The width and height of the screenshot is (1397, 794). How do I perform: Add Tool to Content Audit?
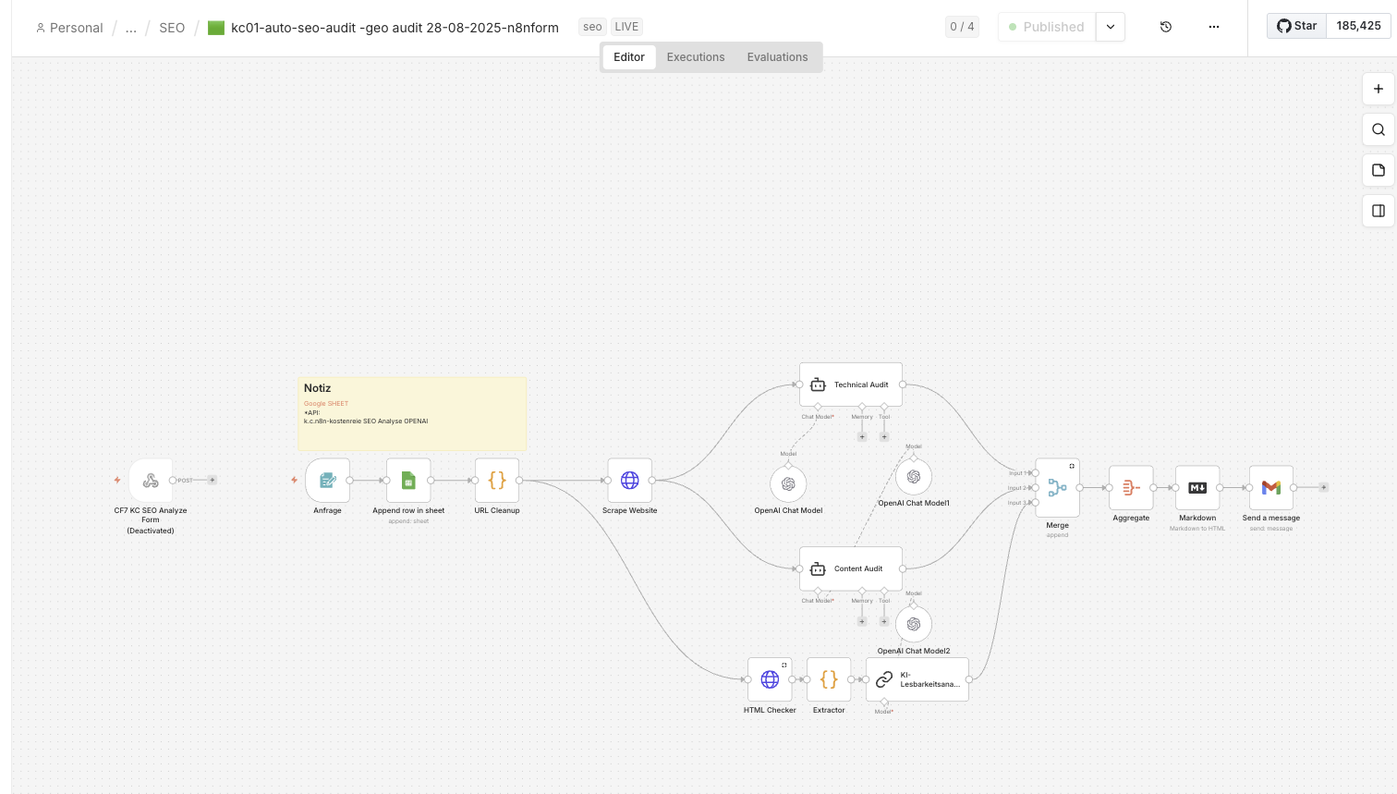pyautogui.click(x=884, y=621)
